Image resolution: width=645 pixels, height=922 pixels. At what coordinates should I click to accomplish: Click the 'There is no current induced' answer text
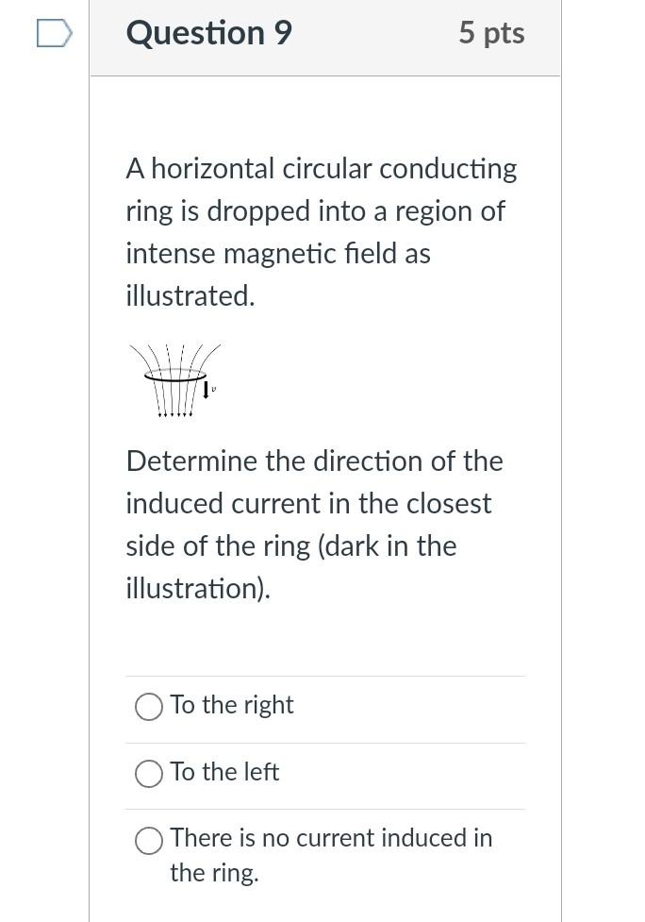point(330,838)
